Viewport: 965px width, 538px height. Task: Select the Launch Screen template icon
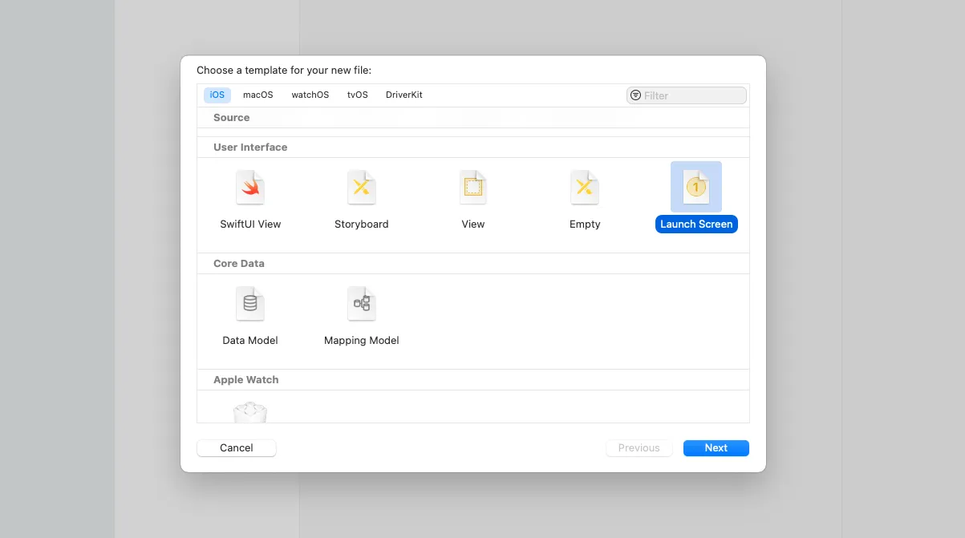click(x=696, y=187)
